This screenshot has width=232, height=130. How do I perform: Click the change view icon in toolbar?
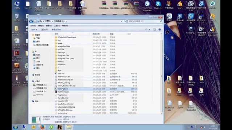pos(146,30)
